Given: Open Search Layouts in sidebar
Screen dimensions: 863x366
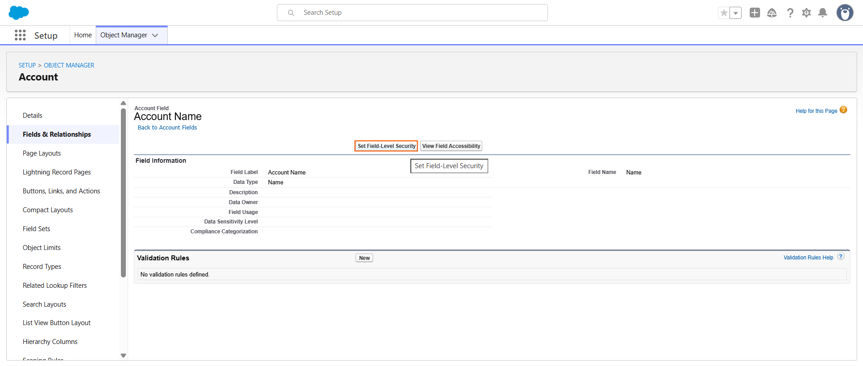Looking at the screenshot, I should (63, 304).
